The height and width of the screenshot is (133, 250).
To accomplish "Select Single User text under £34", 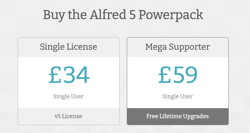I will 68,96.
